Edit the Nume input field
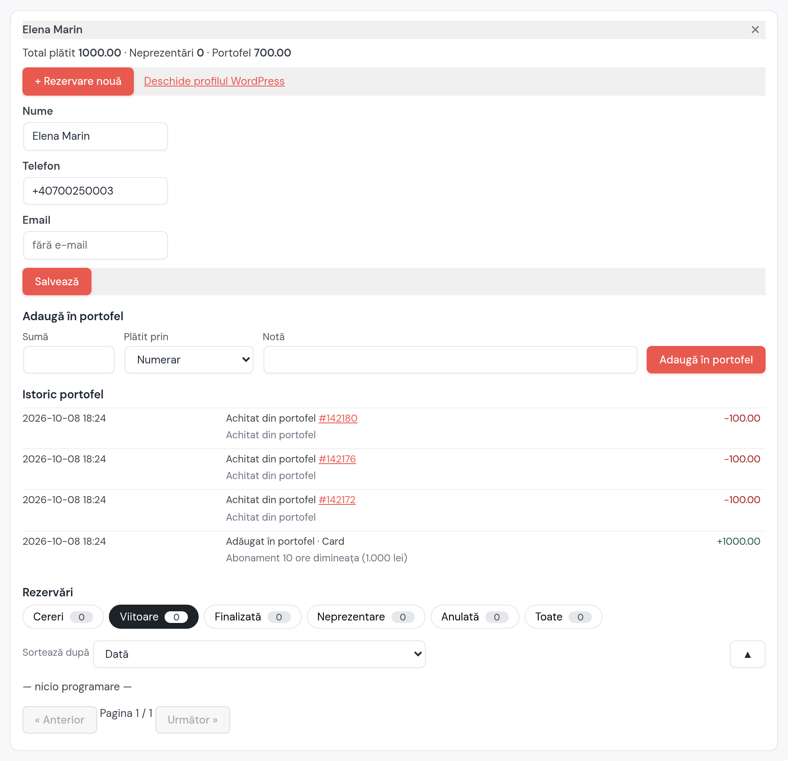 click(96, 136)
